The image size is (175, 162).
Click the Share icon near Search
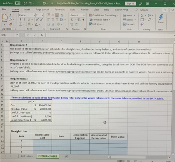[x=165, y=10]
